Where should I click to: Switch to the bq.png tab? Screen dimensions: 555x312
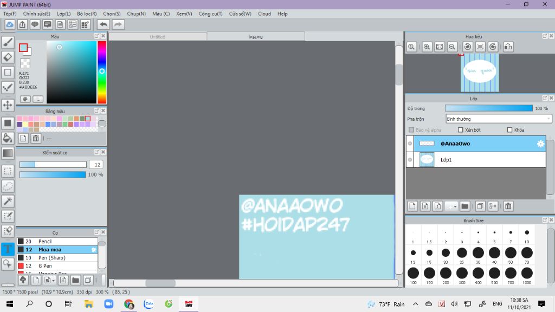(256, 36)
